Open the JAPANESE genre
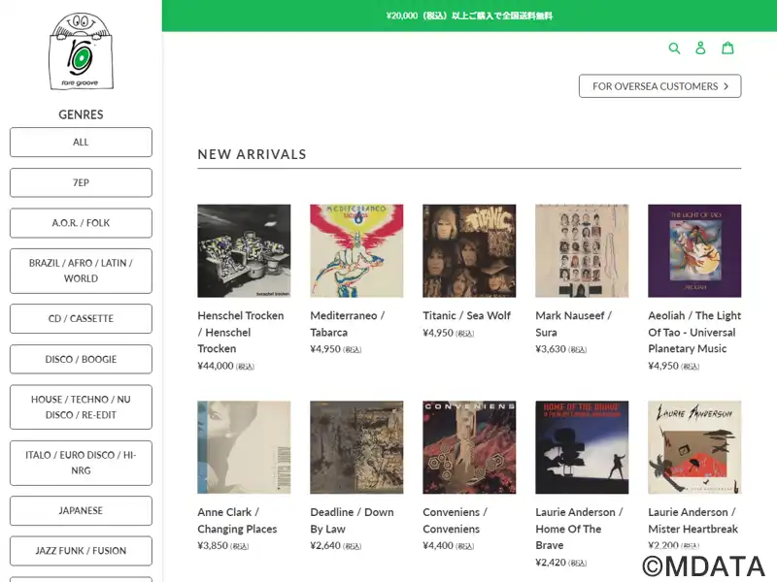The height and width of the screenshot is (582, 777). [x=81, y=510]
